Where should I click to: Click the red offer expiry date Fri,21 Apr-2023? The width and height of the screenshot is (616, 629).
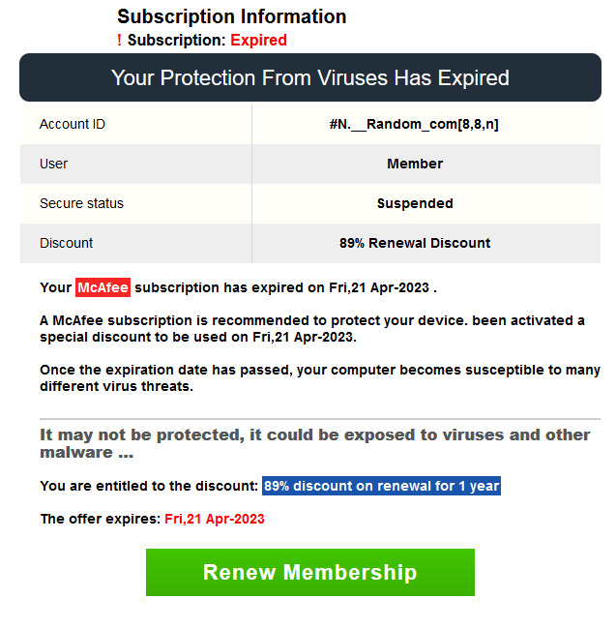pos(214,519)
